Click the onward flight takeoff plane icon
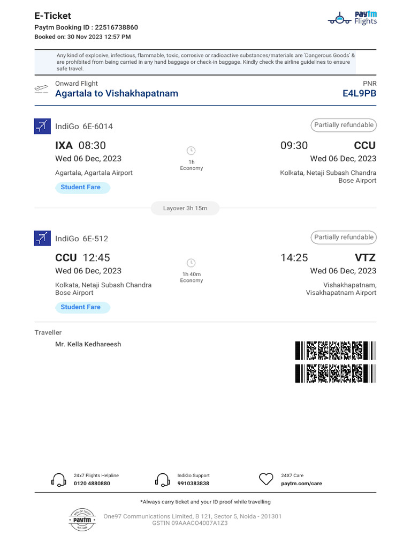Image resolution: width=411 pixels, height=549 pixels. coord(41,88)
